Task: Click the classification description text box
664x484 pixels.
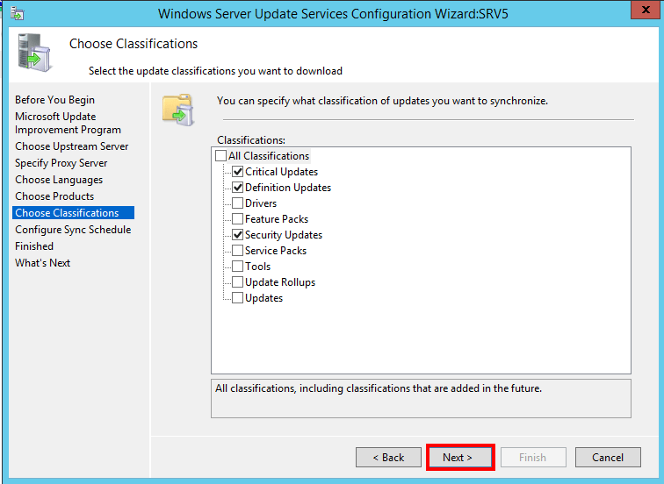Action: pos(421,399)
